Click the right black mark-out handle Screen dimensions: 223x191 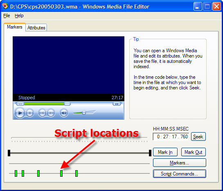point(150,153)
